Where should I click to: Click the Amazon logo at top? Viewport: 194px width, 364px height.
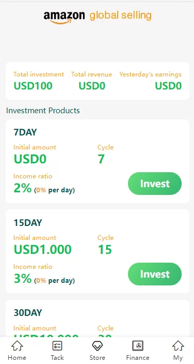click(64, 17)
